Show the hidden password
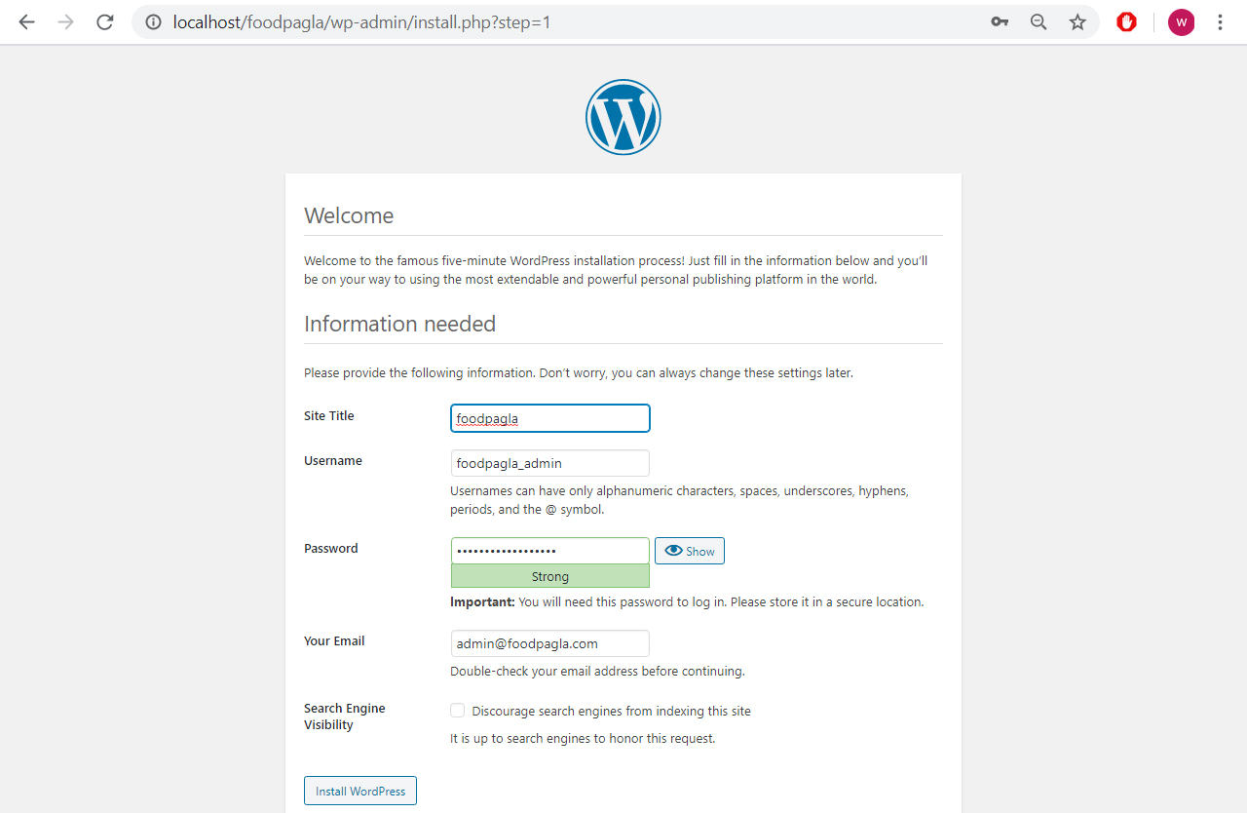This screenshot has height=813, width=1247. pos(690,551)
